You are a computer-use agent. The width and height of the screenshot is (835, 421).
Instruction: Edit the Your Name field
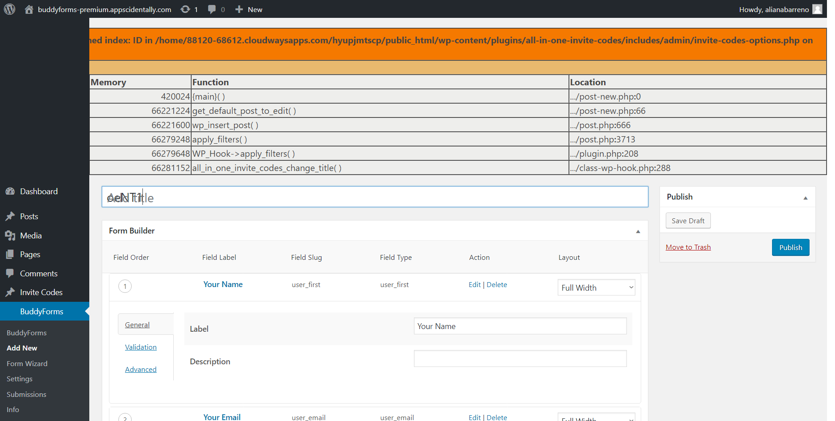coord(474,284)
